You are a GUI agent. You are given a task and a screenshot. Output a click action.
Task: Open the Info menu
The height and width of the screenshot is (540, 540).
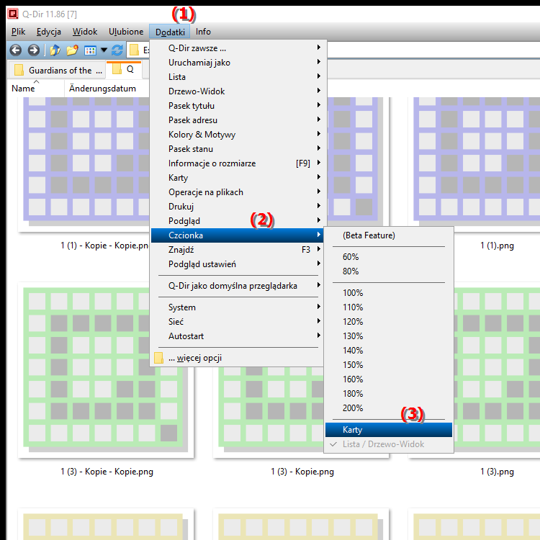[203, 32]
